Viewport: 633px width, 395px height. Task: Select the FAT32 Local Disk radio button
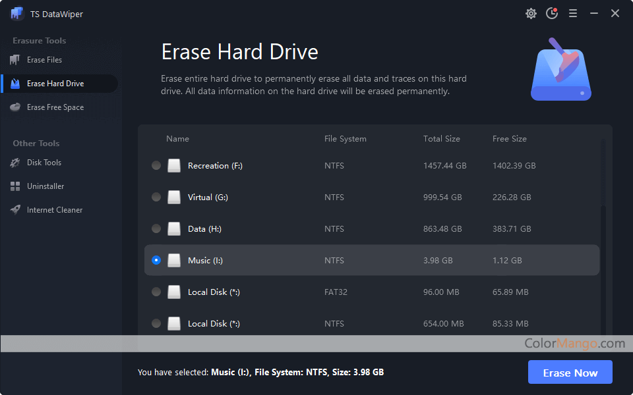[156, 292]
